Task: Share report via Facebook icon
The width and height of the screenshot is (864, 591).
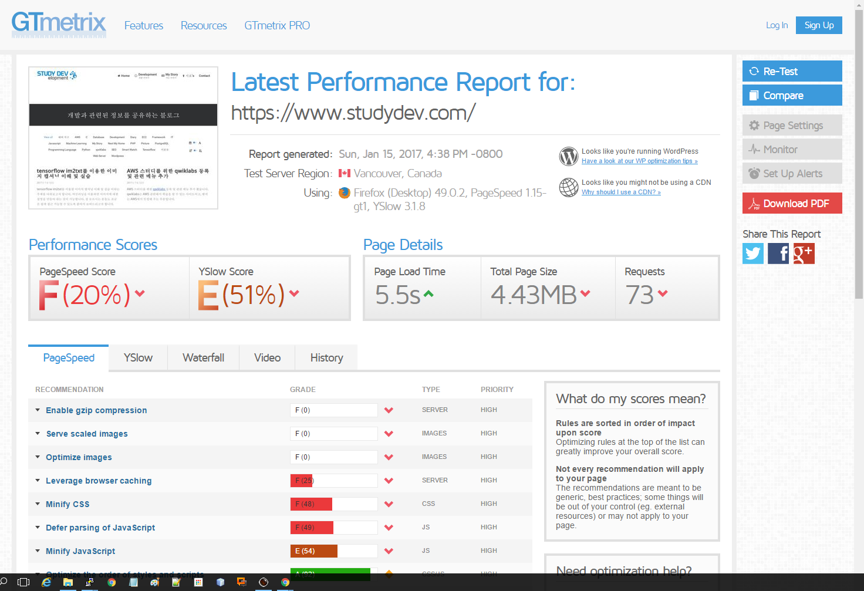Action: pos(778,254)
